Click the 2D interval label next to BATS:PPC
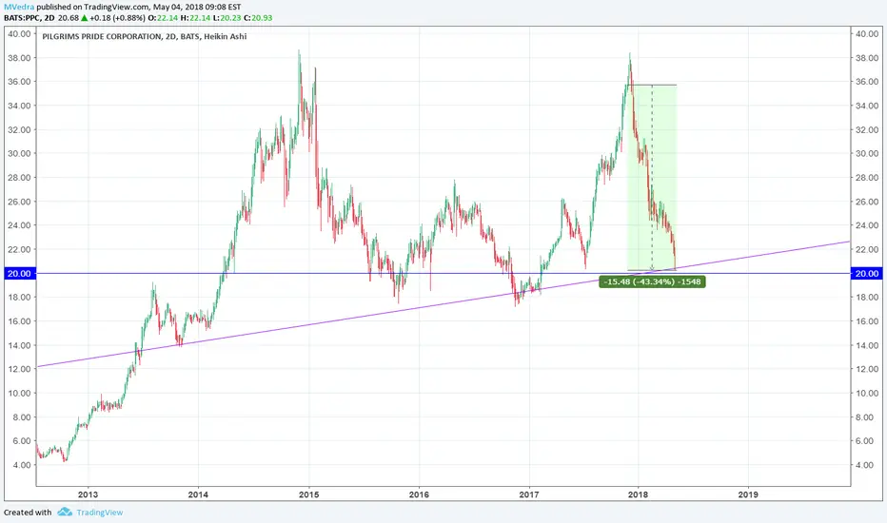Screen dimensions: 887x523 coord(49,17)
